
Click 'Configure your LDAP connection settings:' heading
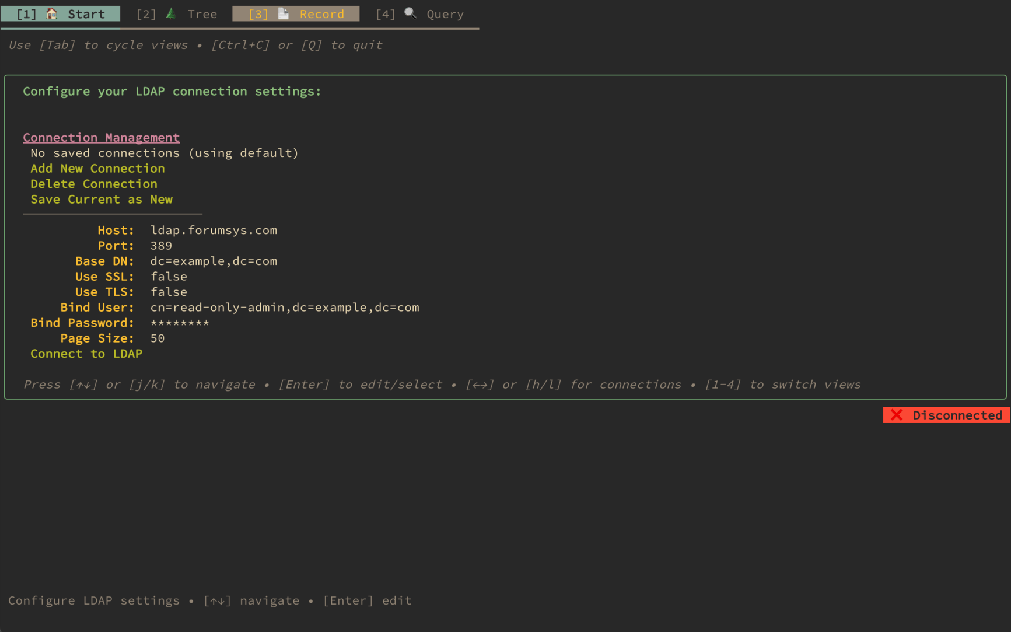pos(172,91)
